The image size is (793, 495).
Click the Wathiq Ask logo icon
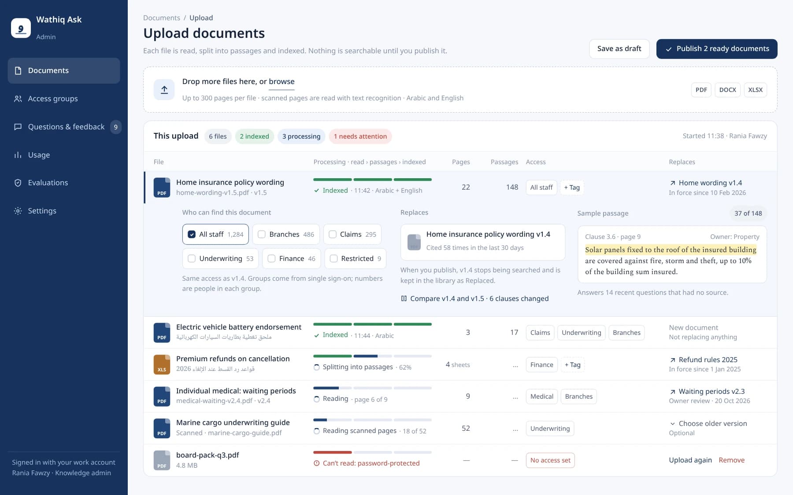(x=21, y=28)
